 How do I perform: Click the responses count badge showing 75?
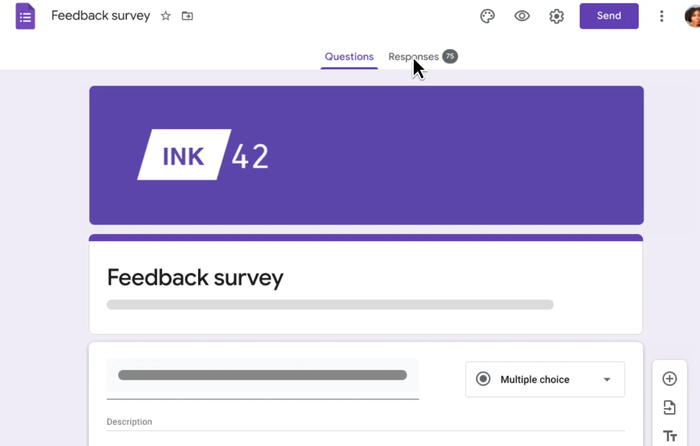pos(450,56)
